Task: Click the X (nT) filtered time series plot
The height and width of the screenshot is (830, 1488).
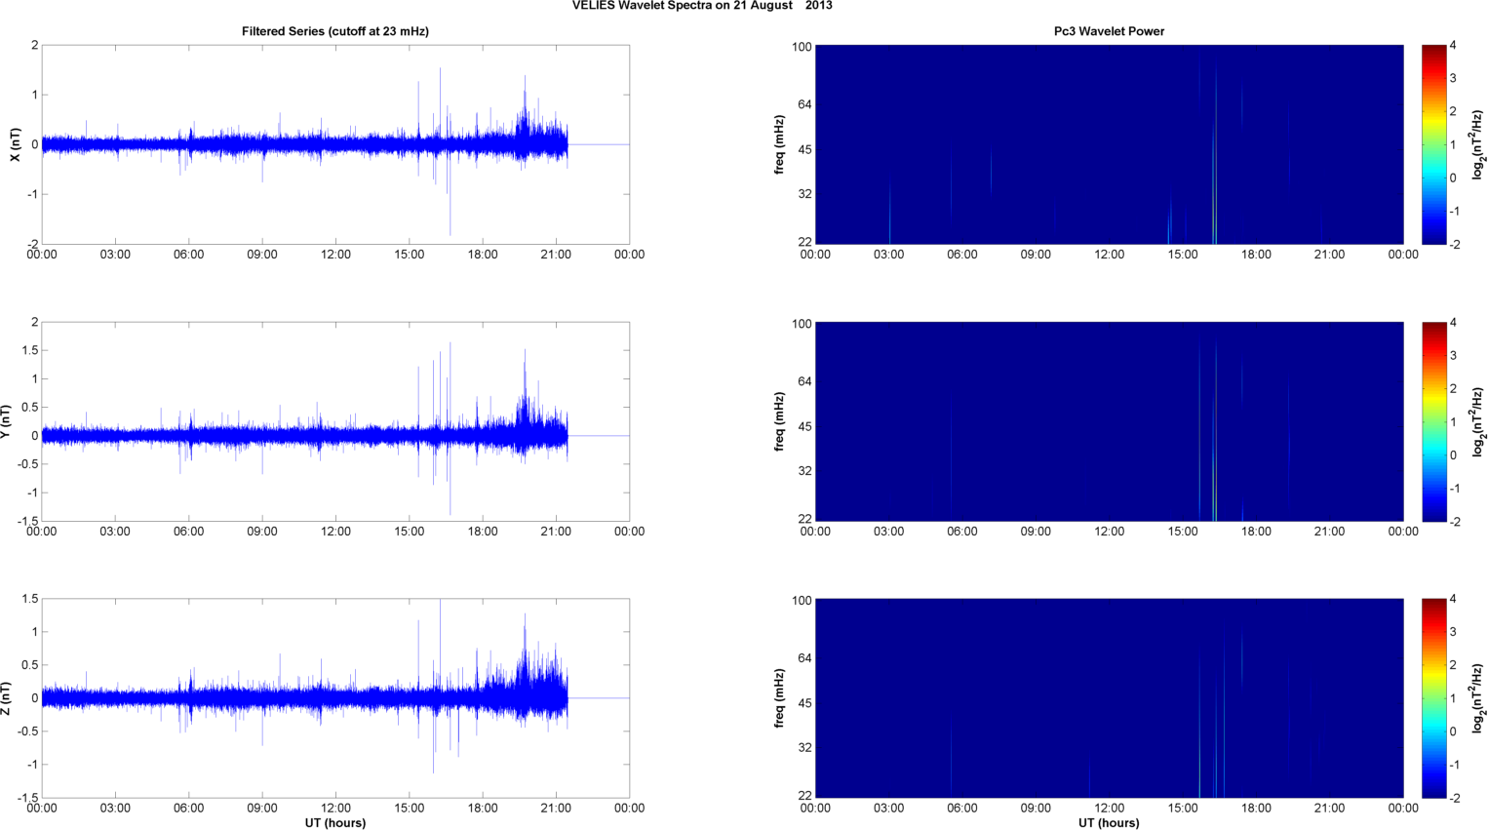Action: point(335,144)
